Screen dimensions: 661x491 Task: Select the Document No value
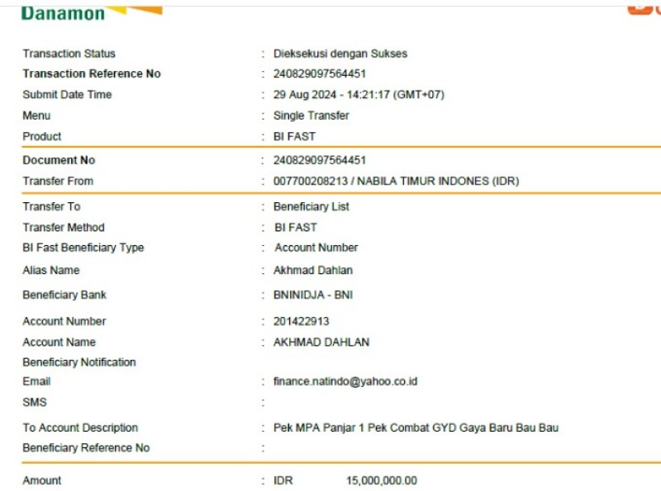(x=319, y=160)
